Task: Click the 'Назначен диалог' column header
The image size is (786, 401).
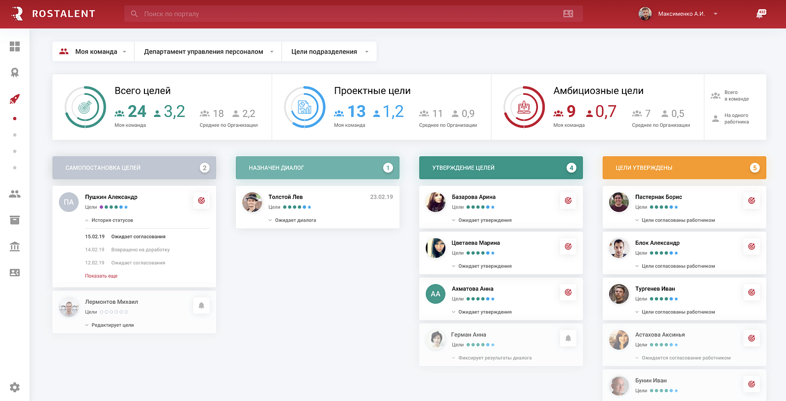Action: 317,168
